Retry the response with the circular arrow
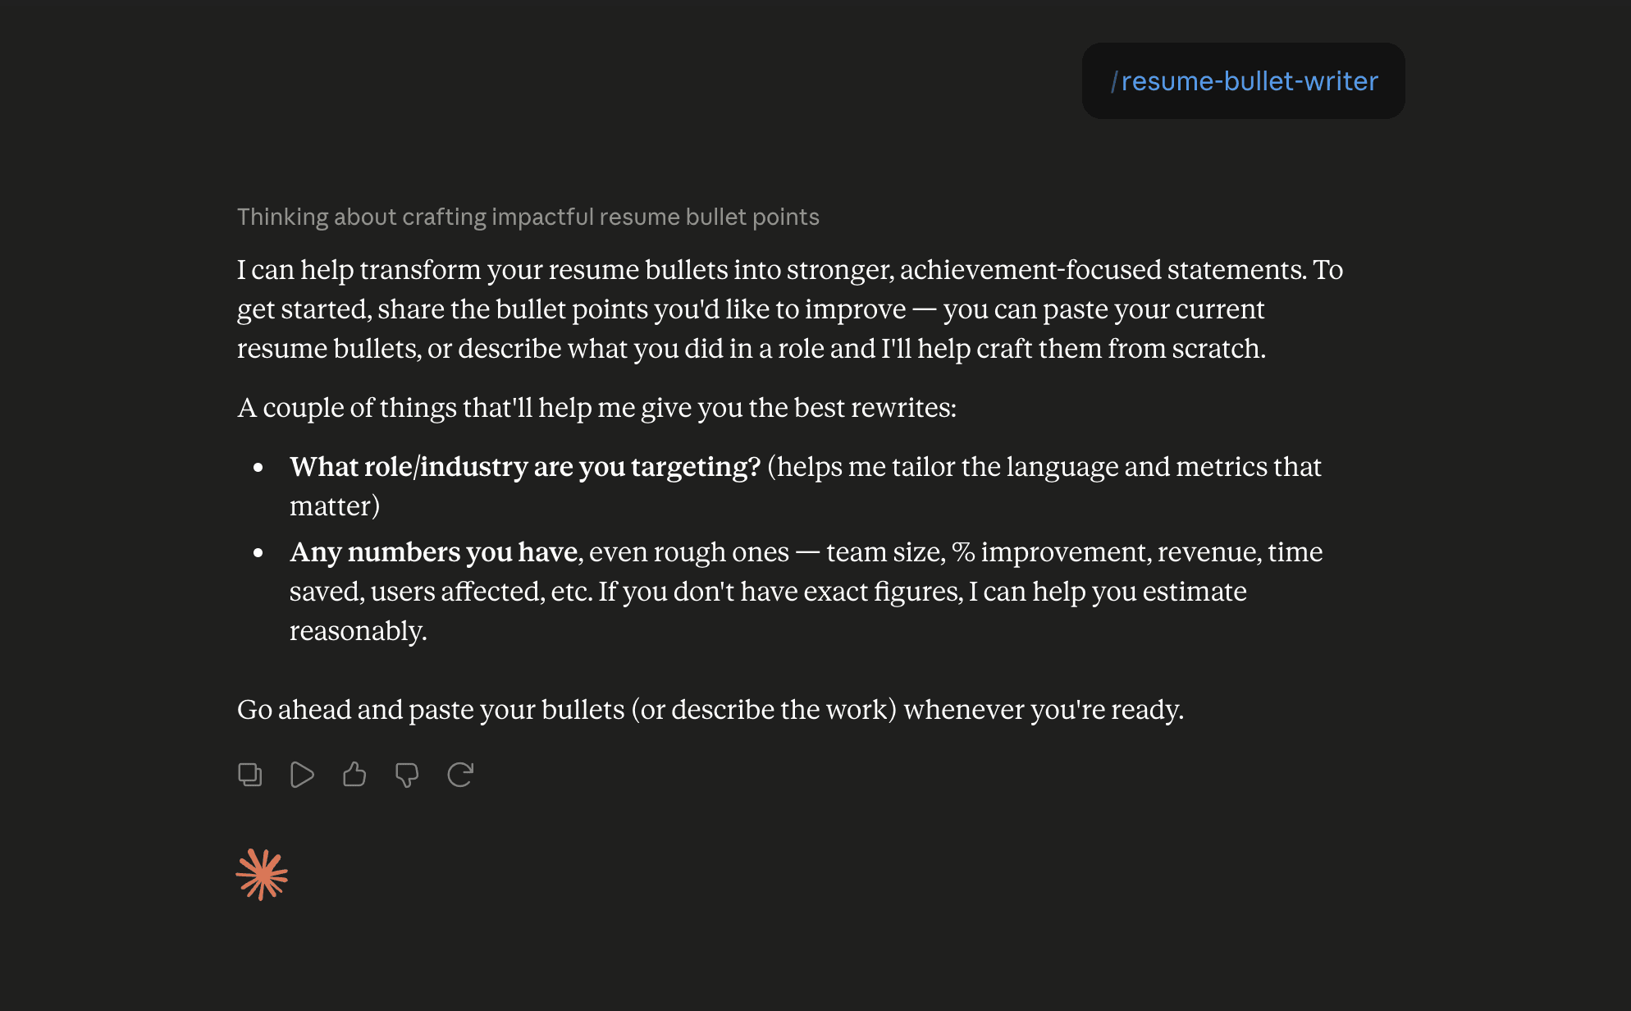This screenshot has height=1011, width=1631. click(x=460, y=775)
